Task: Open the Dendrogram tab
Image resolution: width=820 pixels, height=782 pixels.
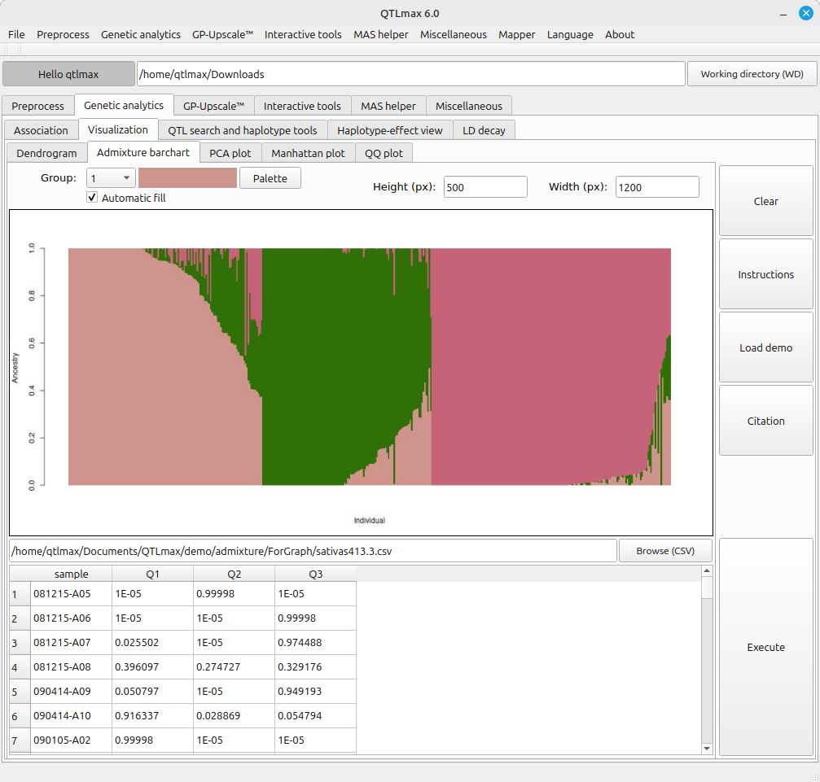Action: click(x=46, y=153)
